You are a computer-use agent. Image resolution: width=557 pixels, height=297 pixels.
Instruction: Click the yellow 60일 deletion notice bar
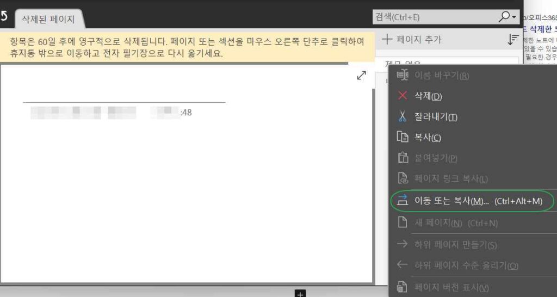tap(187, 47)
